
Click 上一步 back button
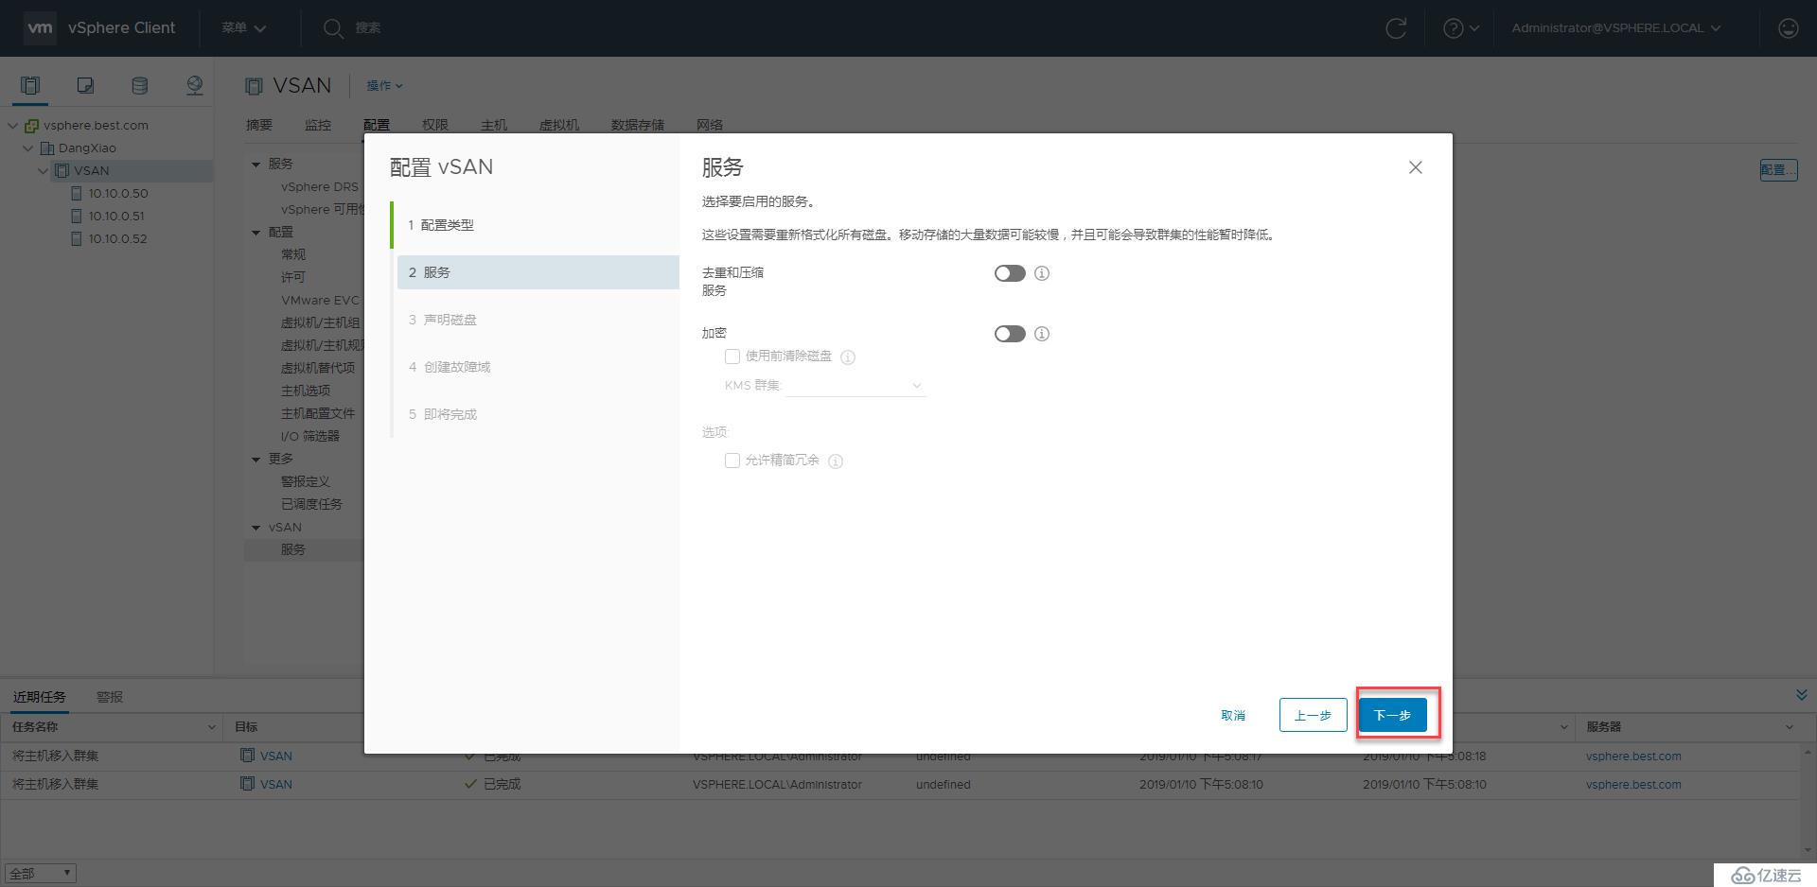[1313, 715]
